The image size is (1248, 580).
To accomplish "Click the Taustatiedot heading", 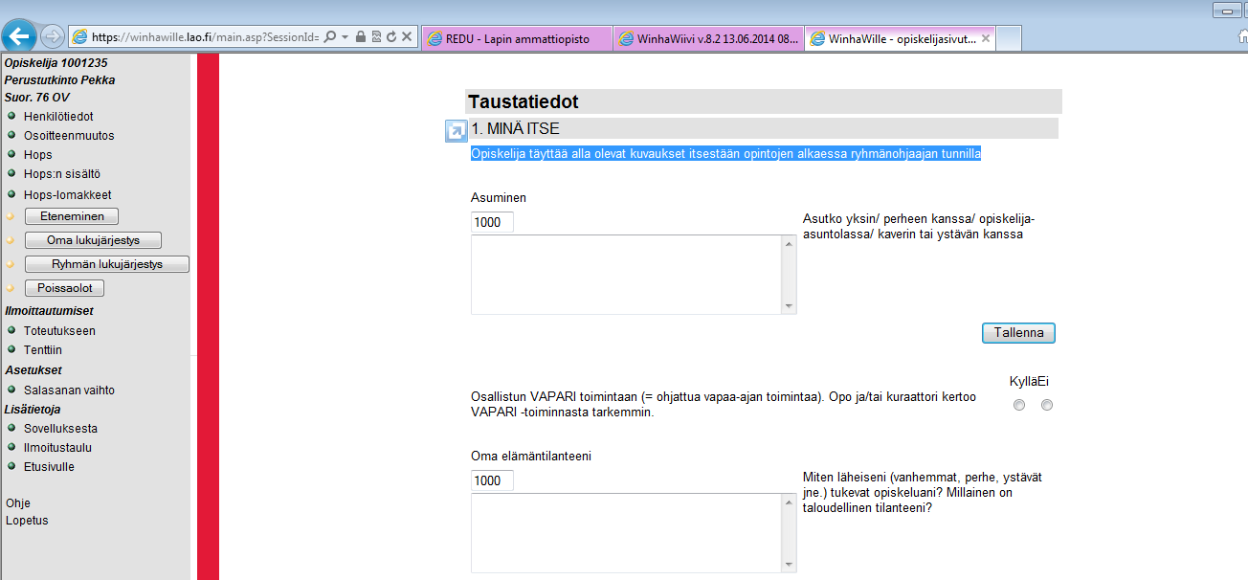I will [x=523, y=101].
